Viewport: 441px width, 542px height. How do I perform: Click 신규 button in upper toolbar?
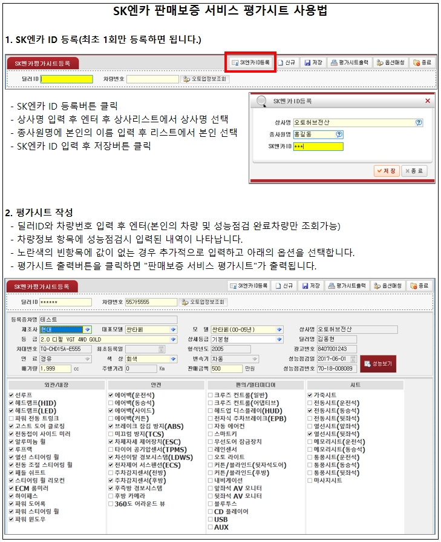[287, 62]
